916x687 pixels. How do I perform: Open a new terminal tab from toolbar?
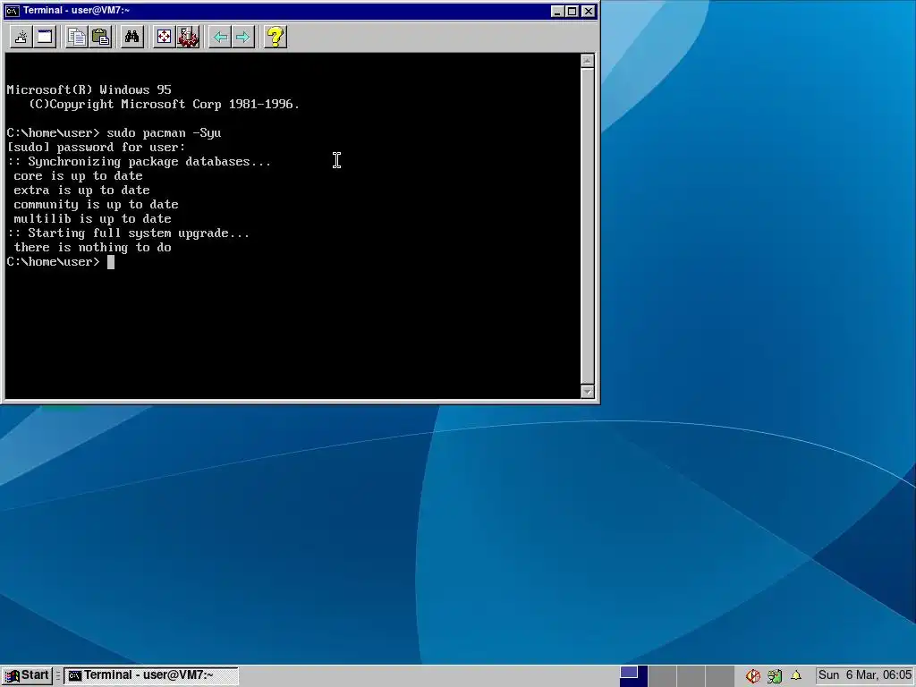pyautogui.click(x=21, y=38)
